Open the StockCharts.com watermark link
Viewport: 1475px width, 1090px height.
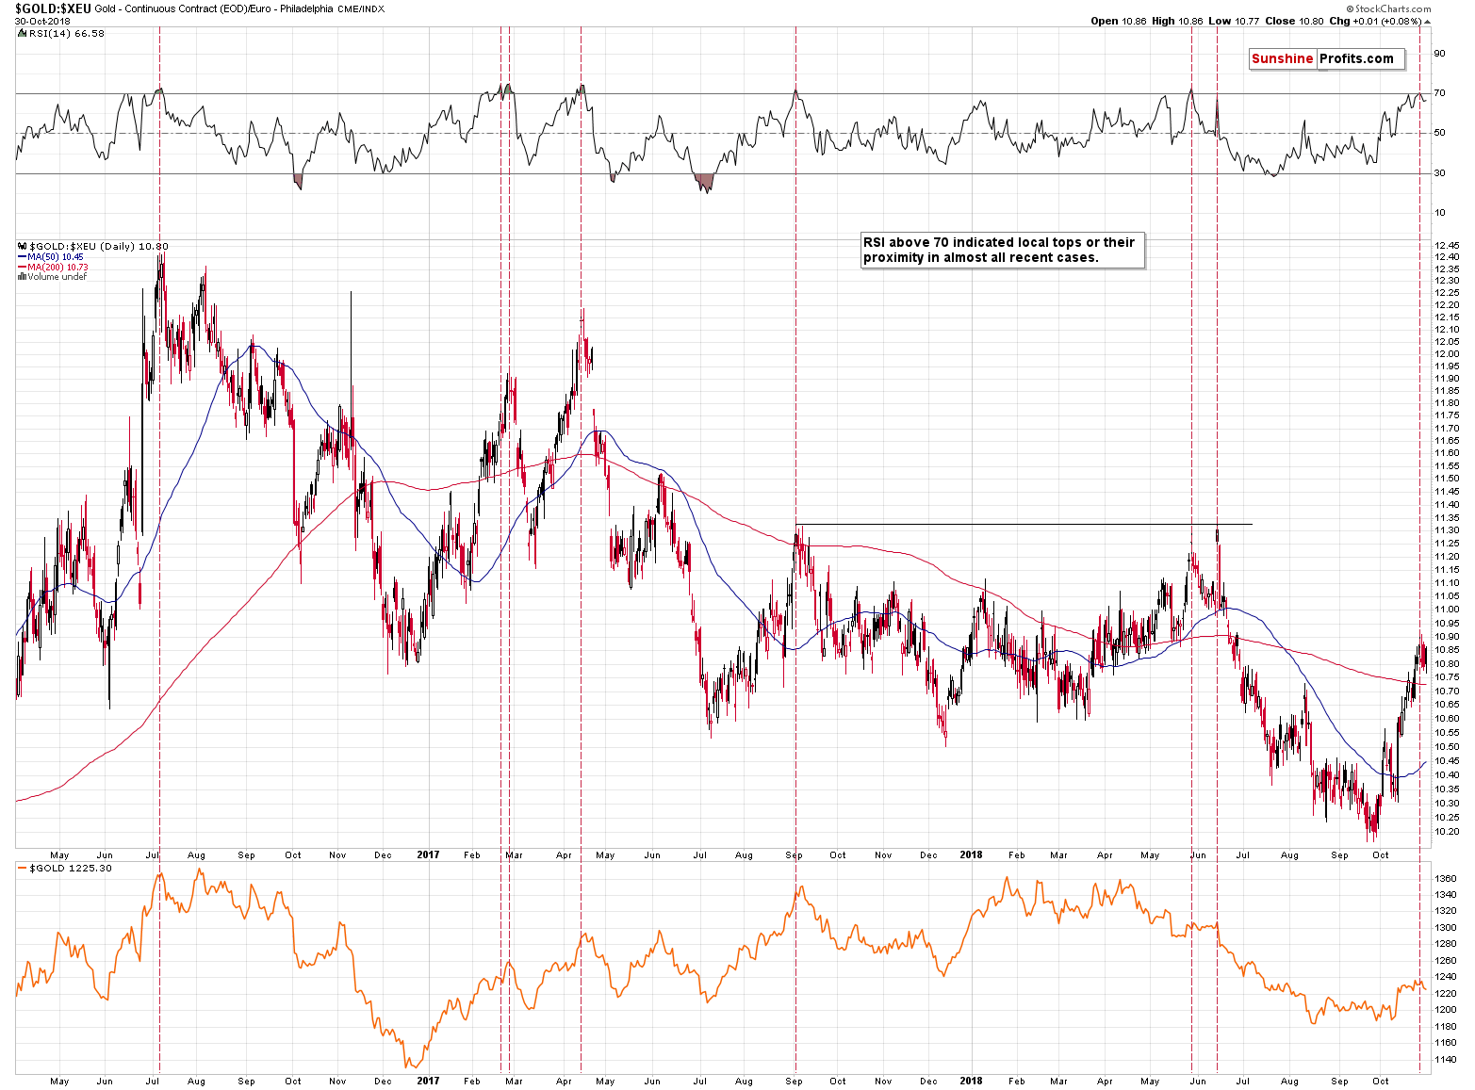click(1392, 8)
